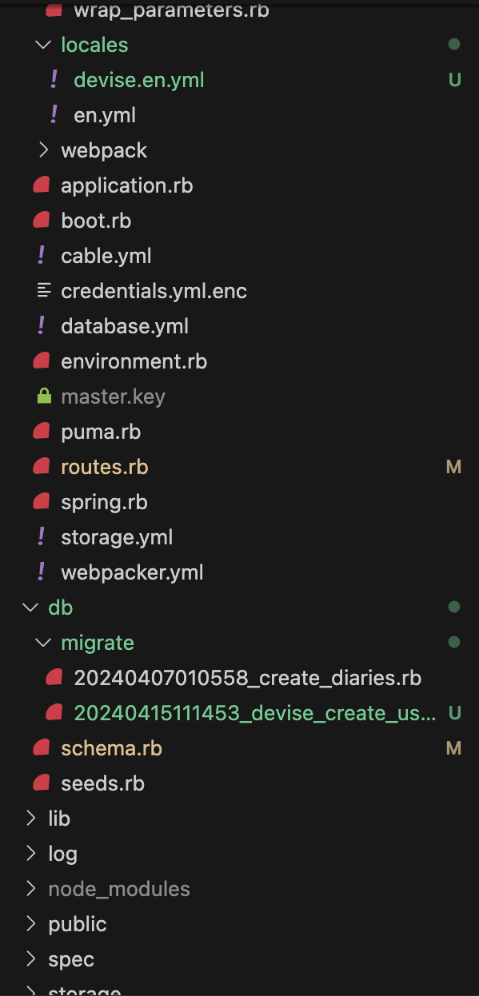Collapse the locales folder

42,44
